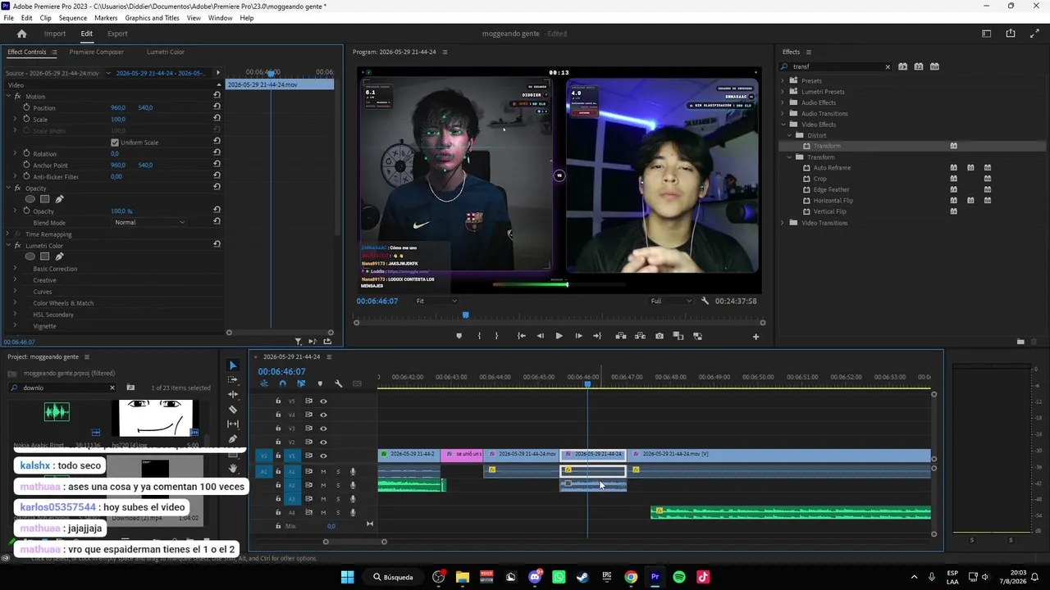The width and height of the screenshot is (1050, 590).
Task: Select the Hand tool
Action: pos(233,469)
